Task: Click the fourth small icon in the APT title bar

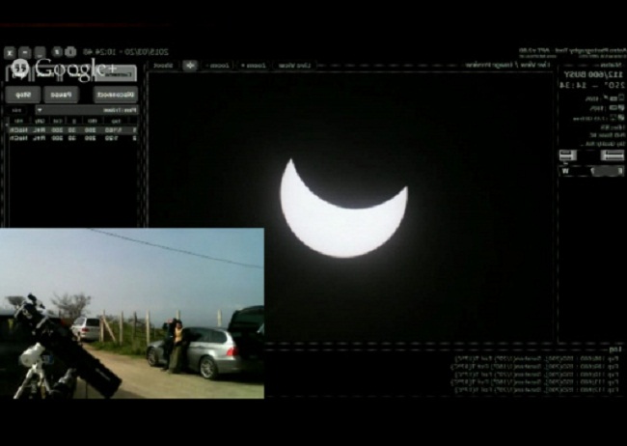Action: point(58,52)
